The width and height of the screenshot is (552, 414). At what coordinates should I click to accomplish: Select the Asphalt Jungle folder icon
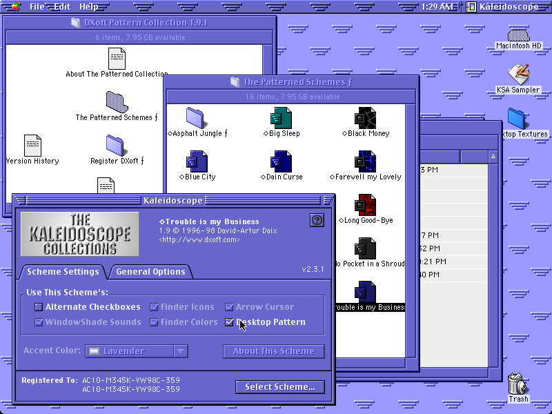(195, 118)
